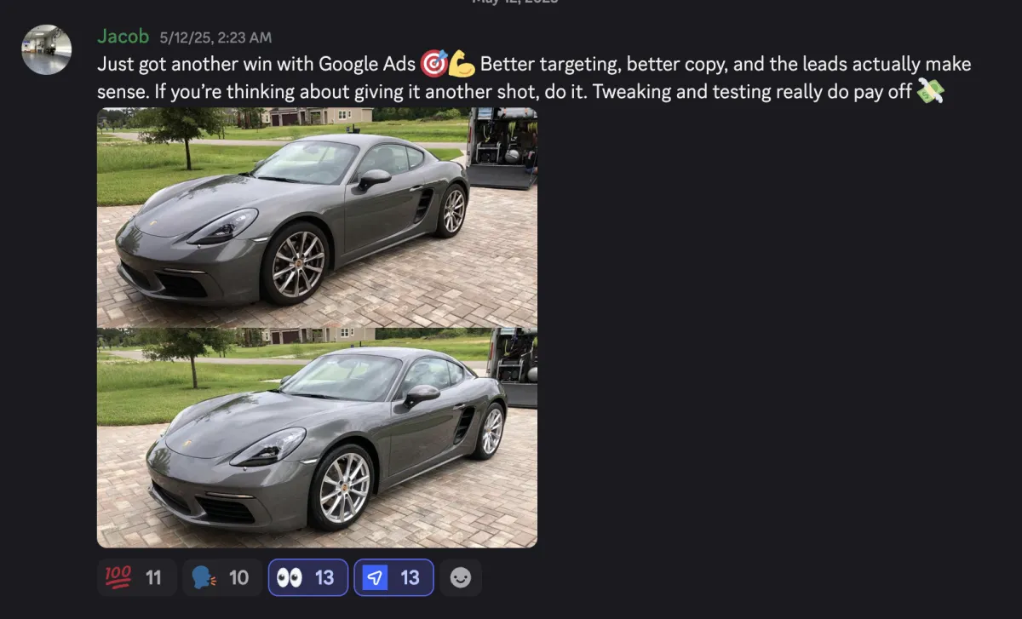Click the 100 emoji icon in reactions

[118, 578]
